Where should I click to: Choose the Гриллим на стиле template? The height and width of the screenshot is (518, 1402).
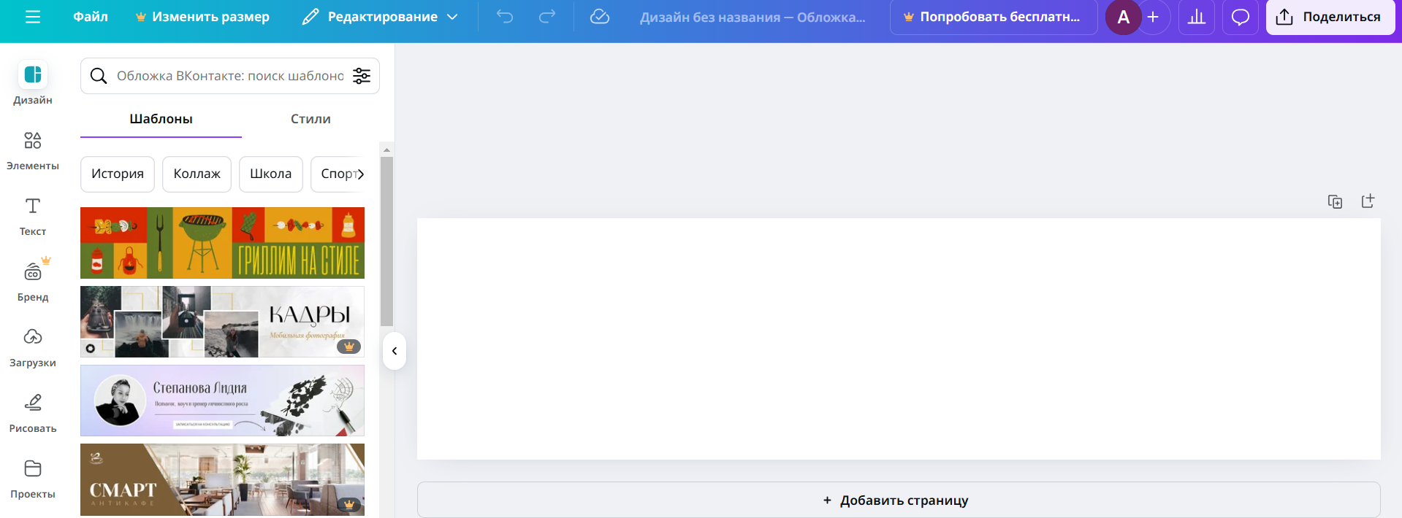pos(222,243)
